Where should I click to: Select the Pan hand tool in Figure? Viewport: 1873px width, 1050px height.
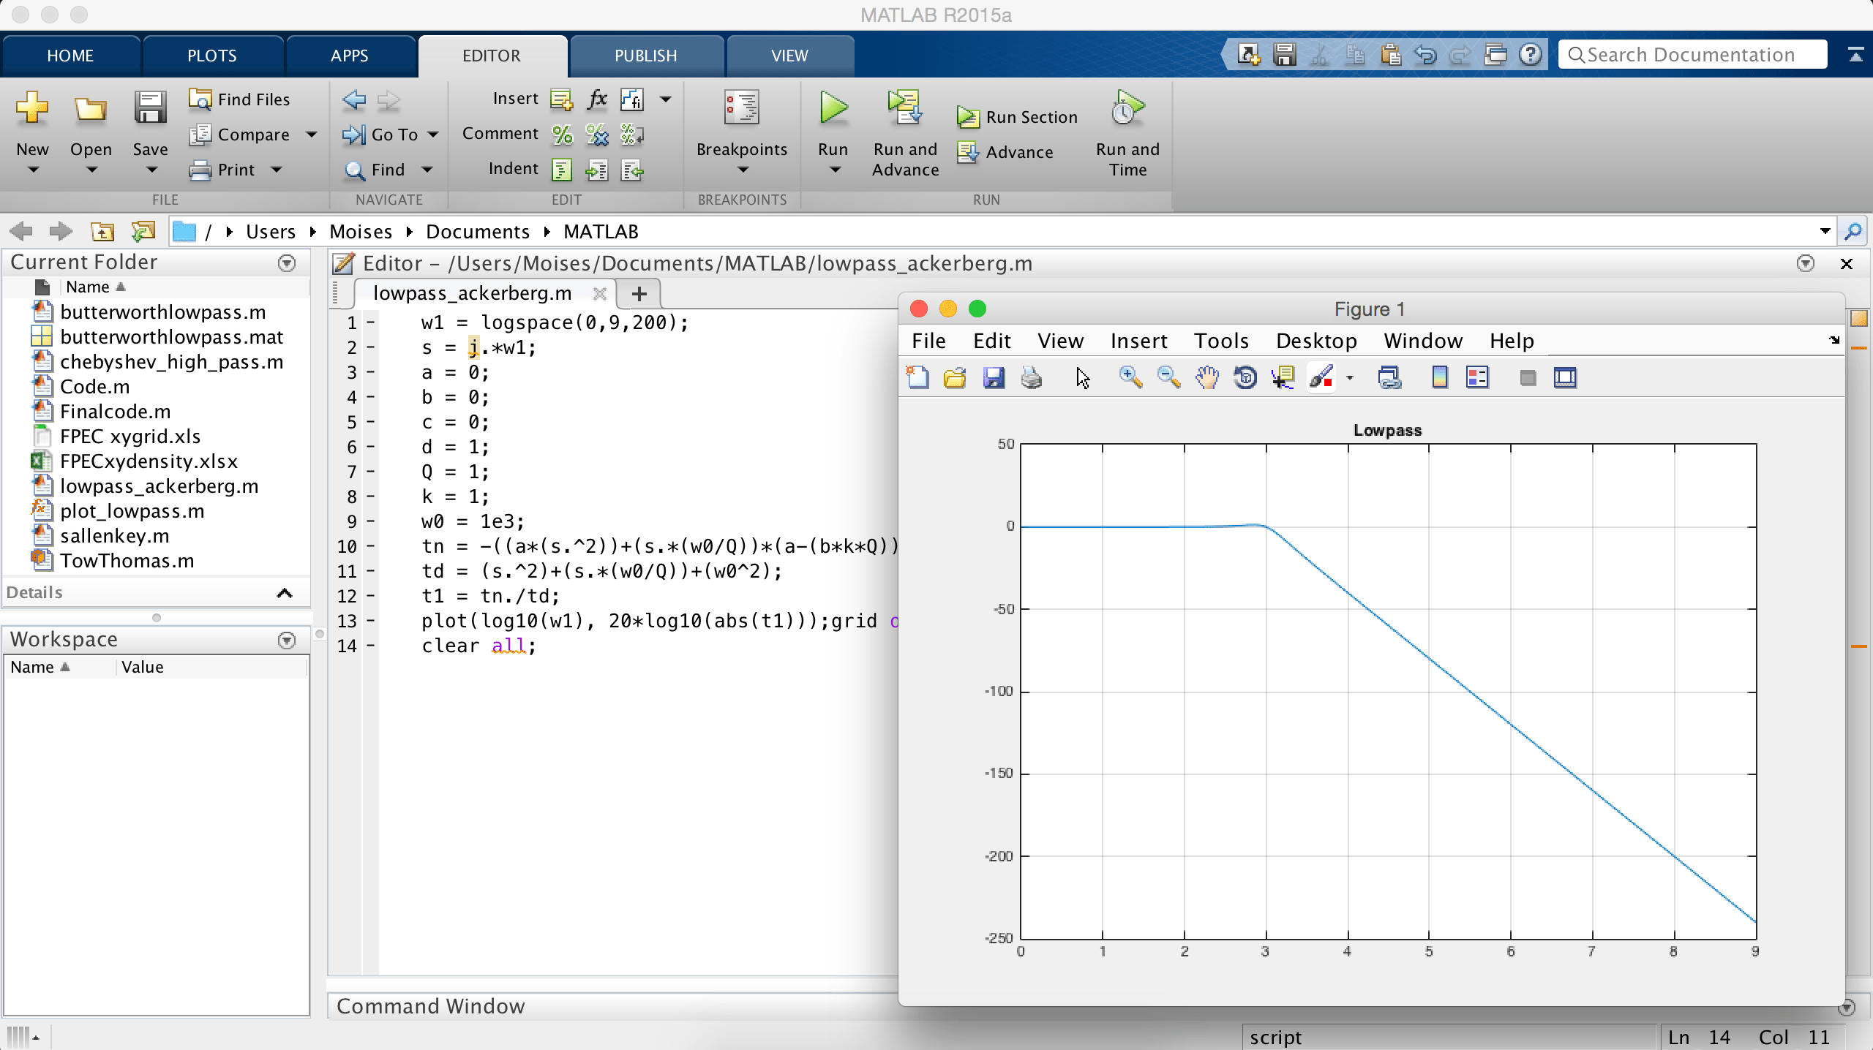pyautogui.click(x=1207, y=378)
